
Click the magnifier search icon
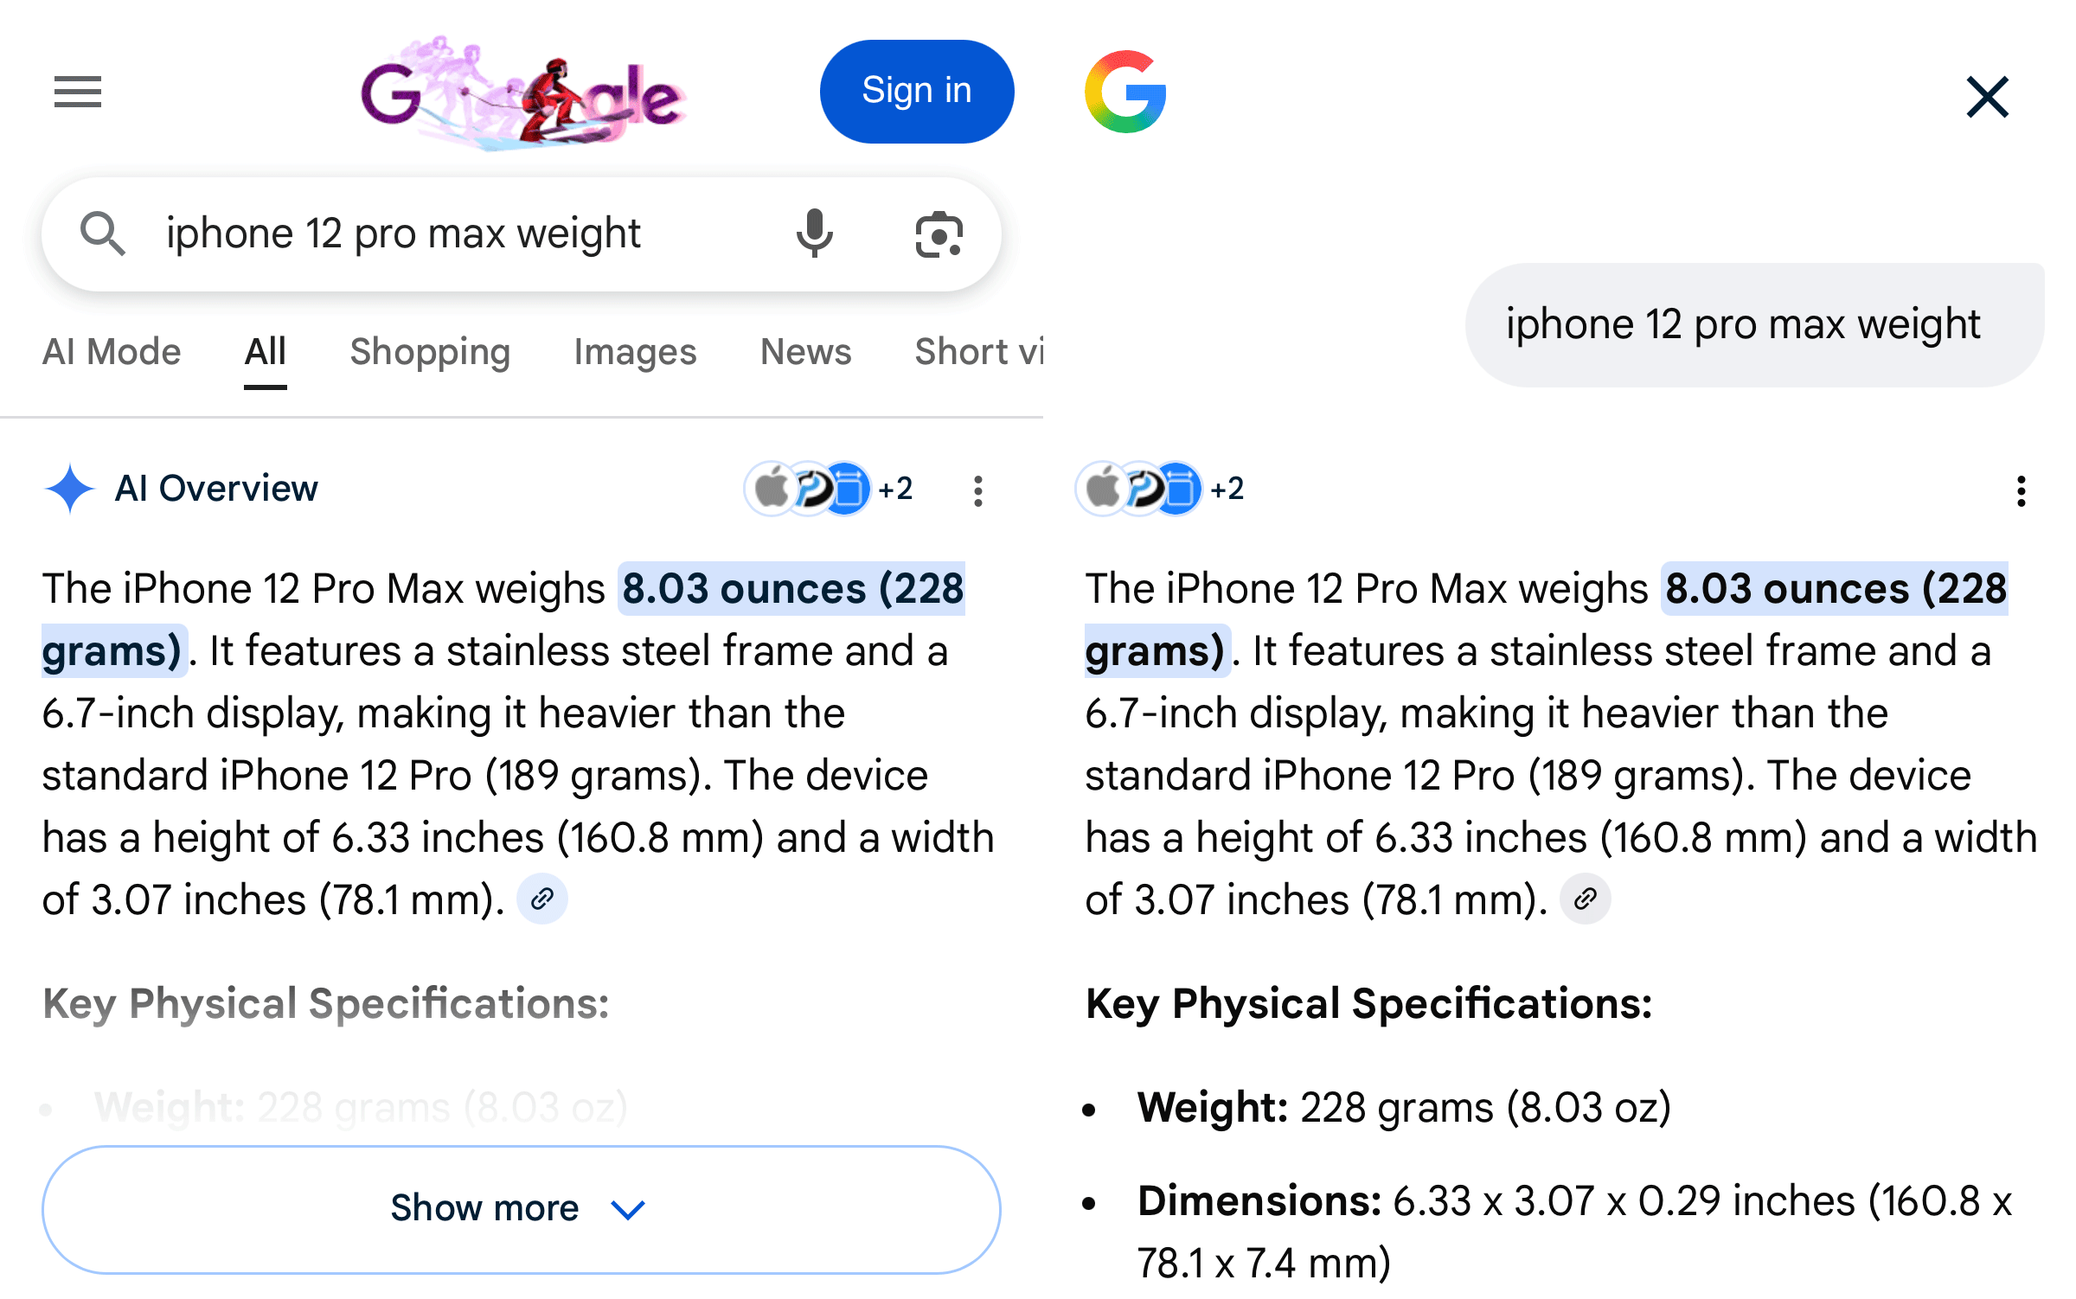click(103, 234)
